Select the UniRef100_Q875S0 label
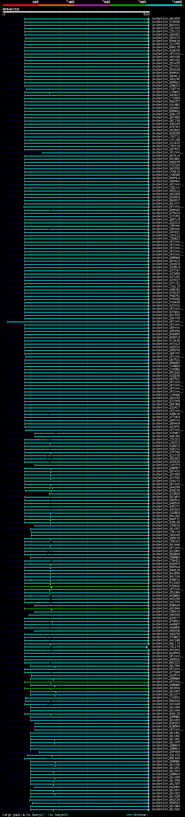 click(166, 149)
